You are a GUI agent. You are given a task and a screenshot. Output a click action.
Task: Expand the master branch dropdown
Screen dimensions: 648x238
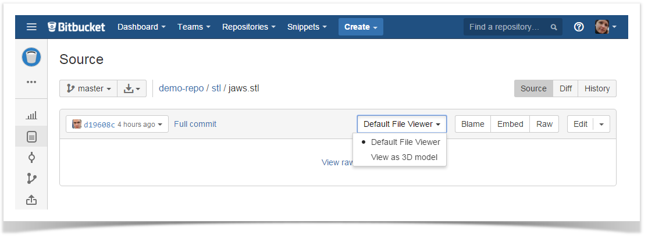point(88,88)
